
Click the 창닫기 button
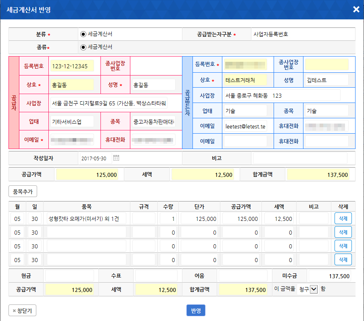tap(22, 311)
